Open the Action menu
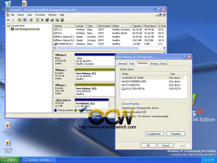The width and height of the screenshot is (217, 163). [x=21, y=15]
